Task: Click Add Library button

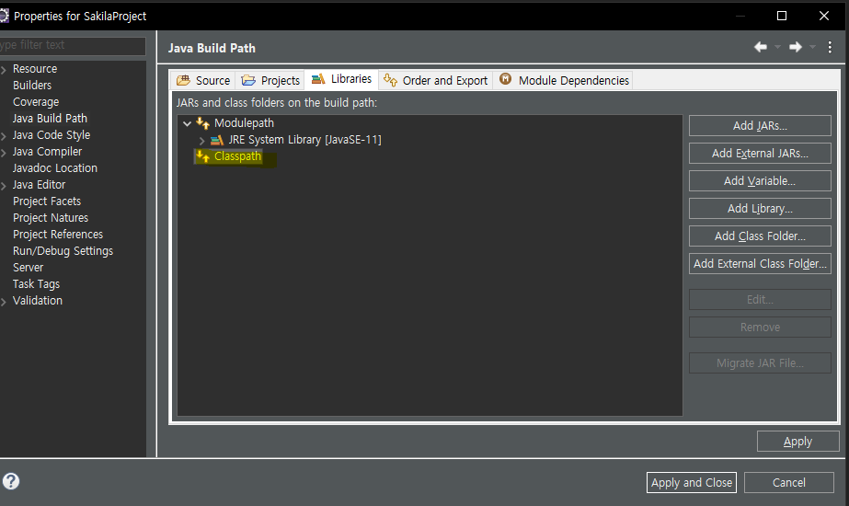Action: click(760, 209)
